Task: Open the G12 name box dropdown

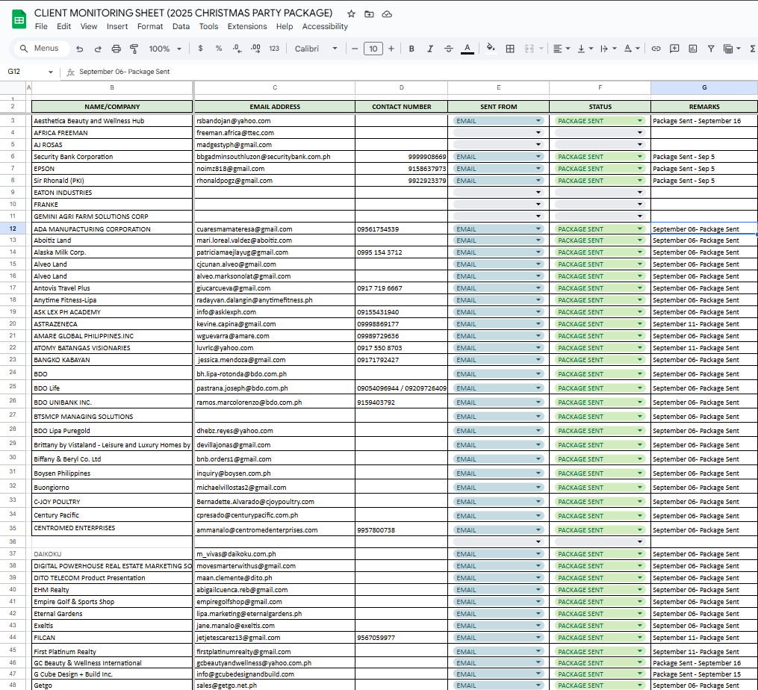Action: click(x=50, y=72)
